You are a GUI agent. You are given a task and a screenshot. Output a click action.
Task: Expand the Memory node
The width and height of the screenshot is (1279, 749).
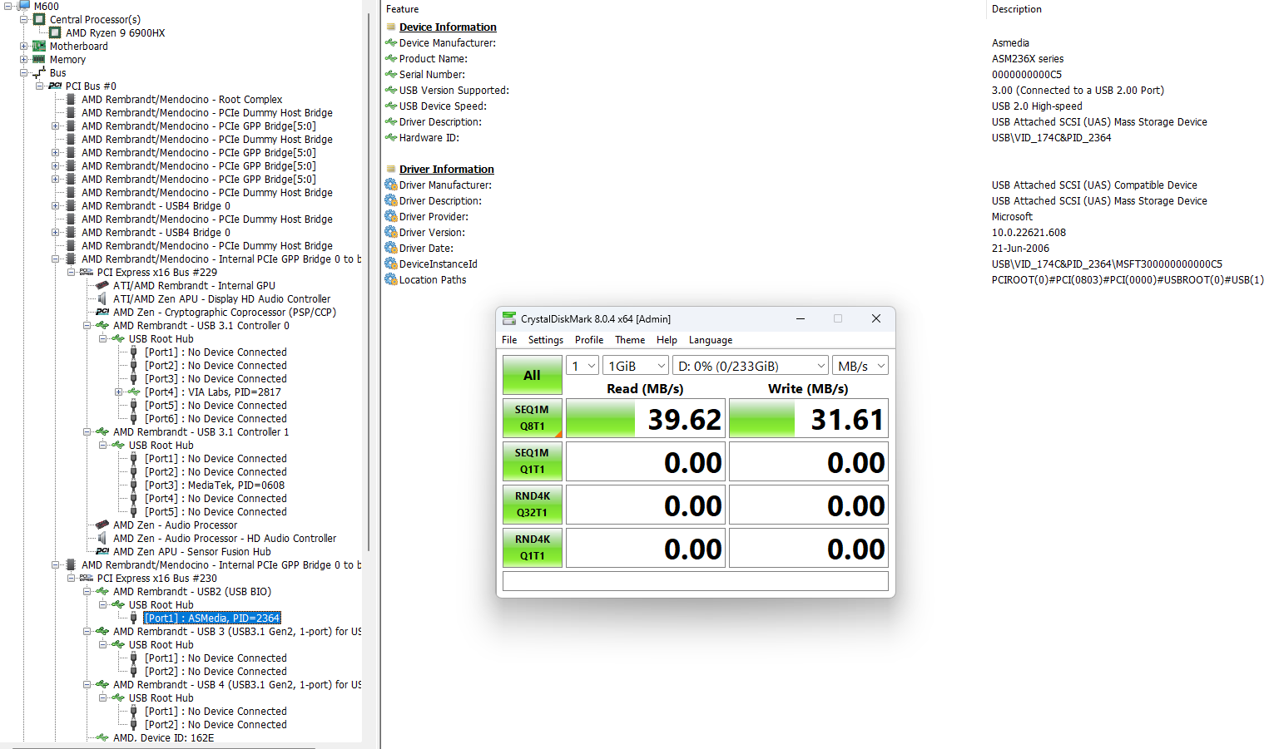pos(23,59)
